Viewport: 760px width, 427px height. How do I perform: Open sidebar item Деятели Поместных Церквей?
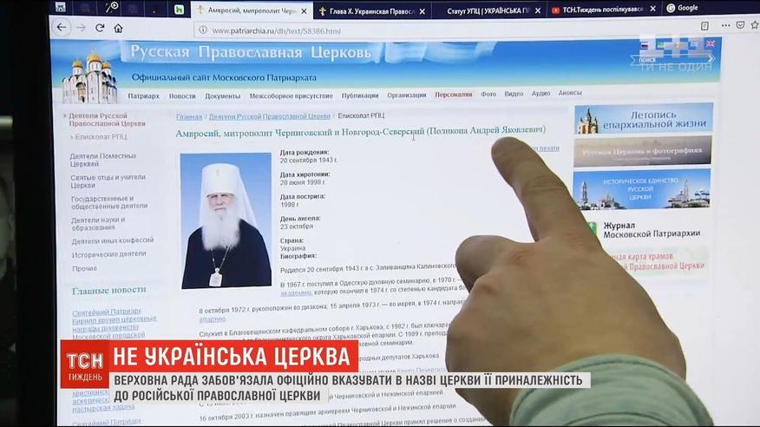click(x=102, y=160)
